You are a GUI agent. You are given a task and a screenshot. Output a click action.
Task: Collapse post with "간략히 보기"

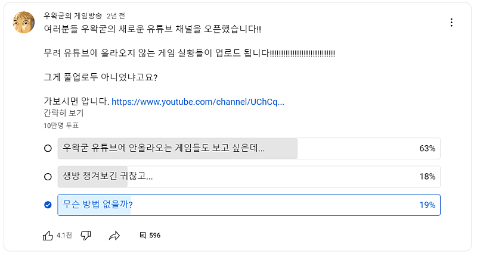[63, 112]
